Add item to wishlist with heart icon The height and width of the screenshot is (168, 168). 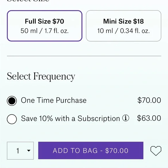point(156,151)
